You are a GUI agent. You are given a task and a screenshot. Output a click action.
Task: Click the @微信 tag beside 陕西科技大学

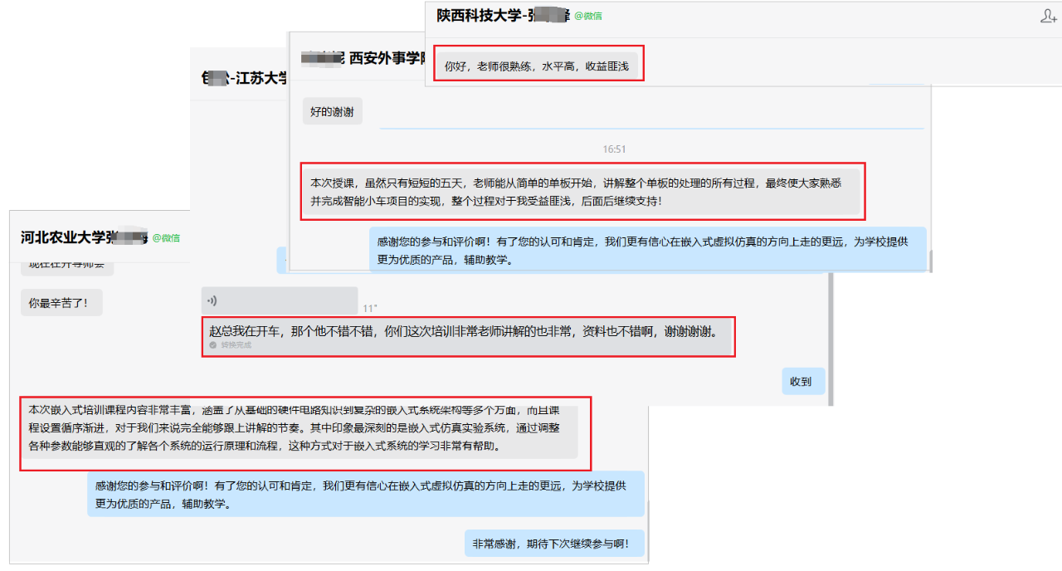click(x=588, y=16)
